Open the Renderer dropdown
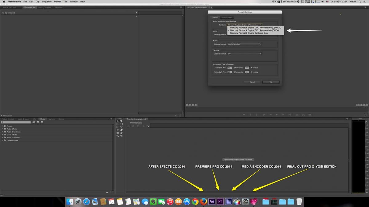Viewport: 369px width, 207px height. (244, 25)
